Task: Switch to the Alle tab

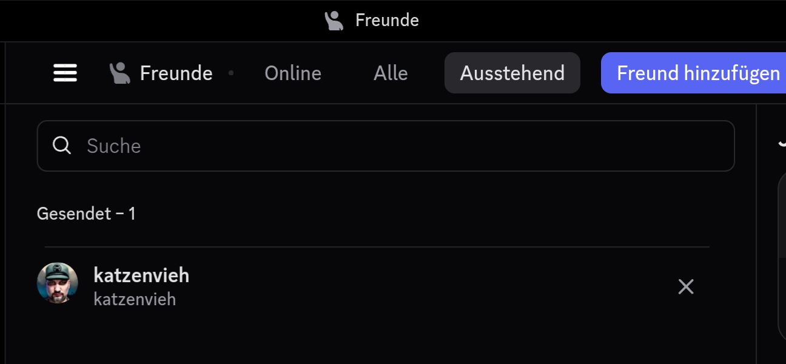Action: 391,73
